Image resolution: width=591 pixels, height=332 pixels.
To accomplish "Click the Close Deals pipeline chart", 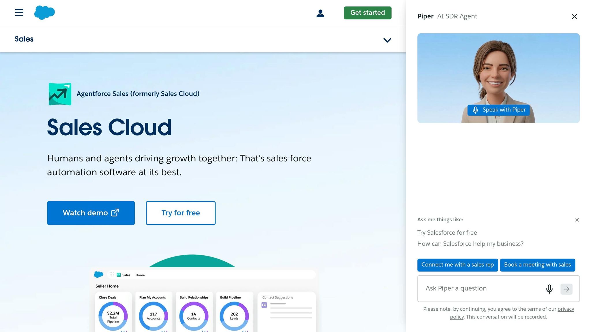I will (113, 316).
